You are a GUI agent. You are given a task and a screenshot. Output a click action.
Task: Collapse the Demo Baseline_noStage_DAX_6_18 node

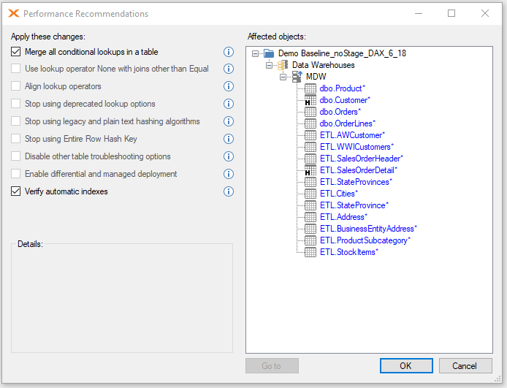(255, 53)
